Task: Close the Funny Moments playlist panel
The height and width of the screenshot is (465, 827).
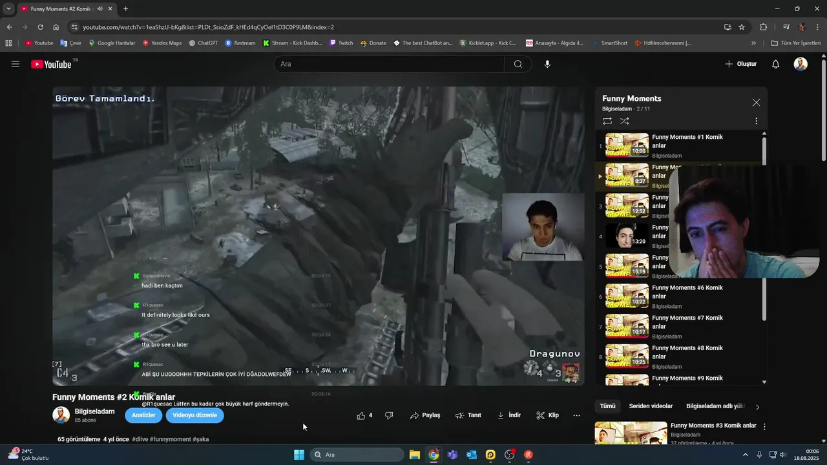Action: (x=756, y=103)
